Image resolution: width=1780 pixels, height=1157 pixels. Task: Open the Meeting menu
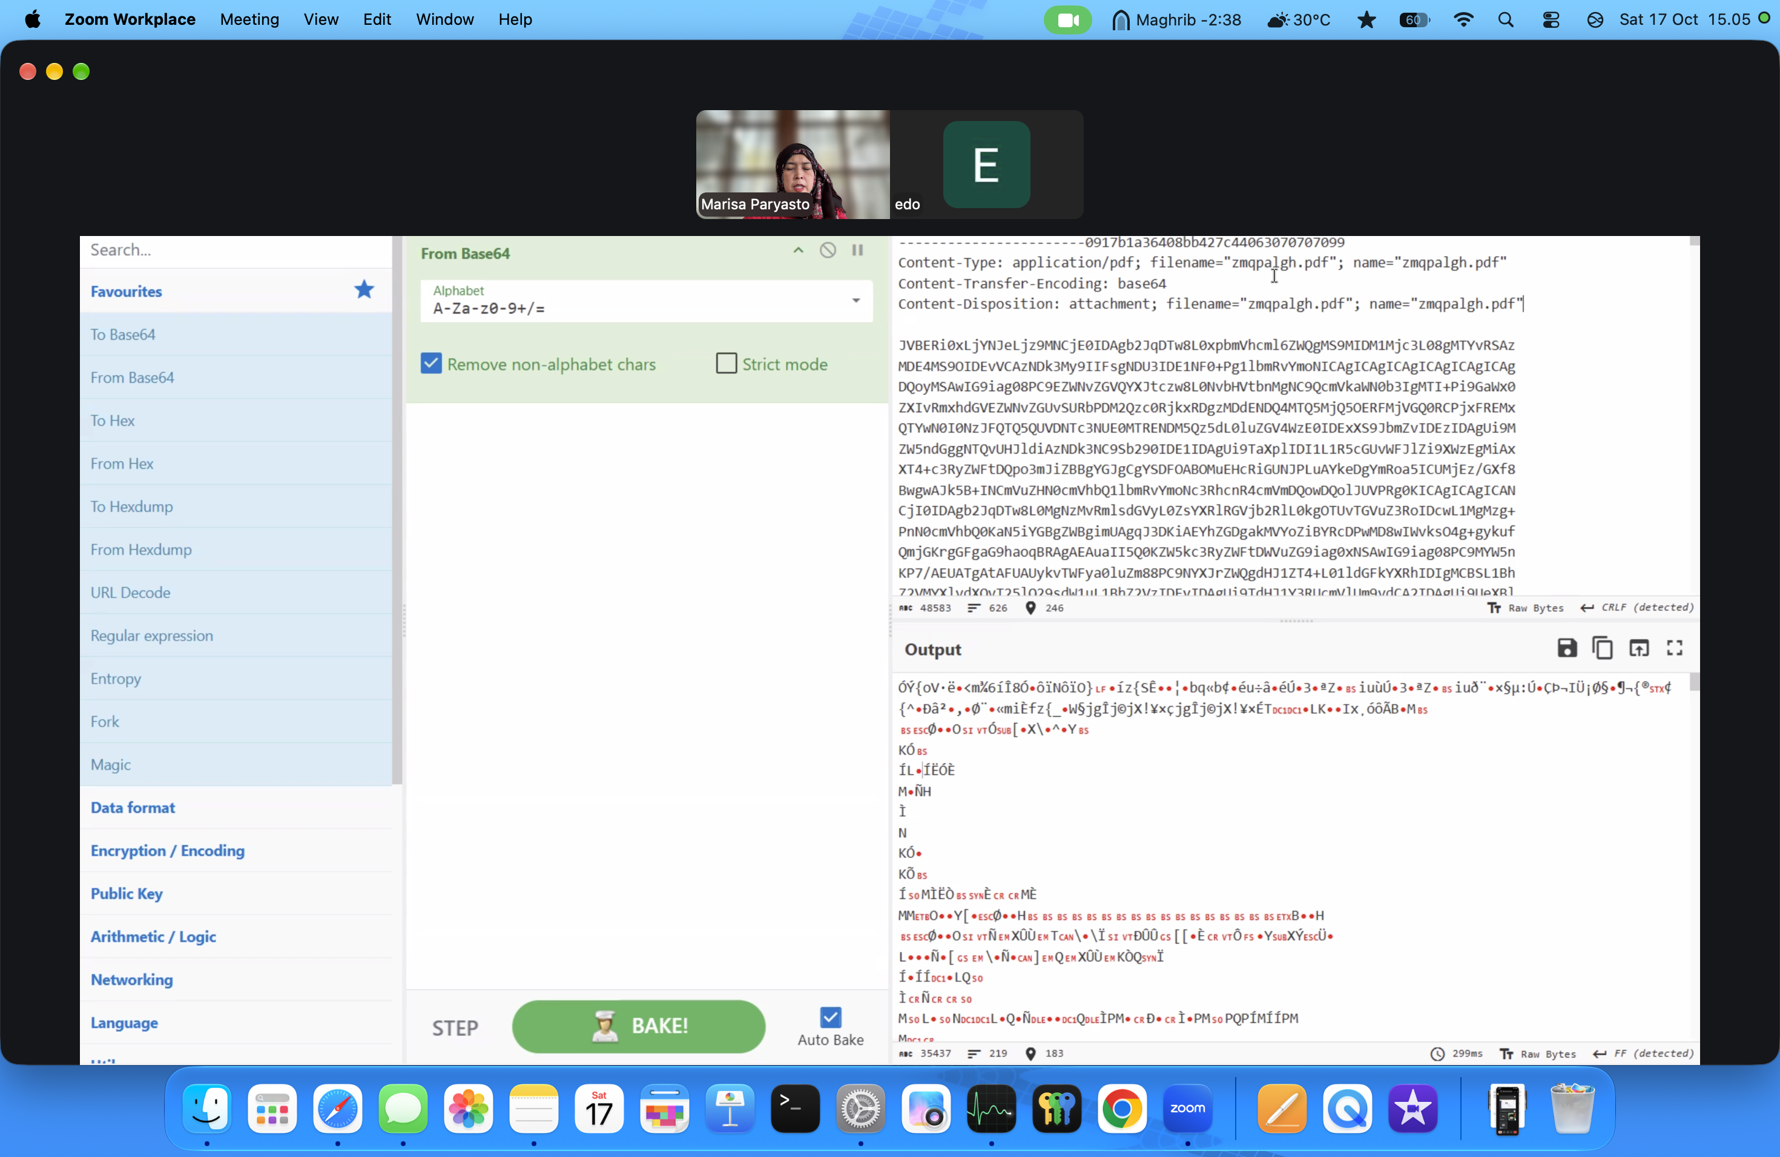[x=249, y=19]
